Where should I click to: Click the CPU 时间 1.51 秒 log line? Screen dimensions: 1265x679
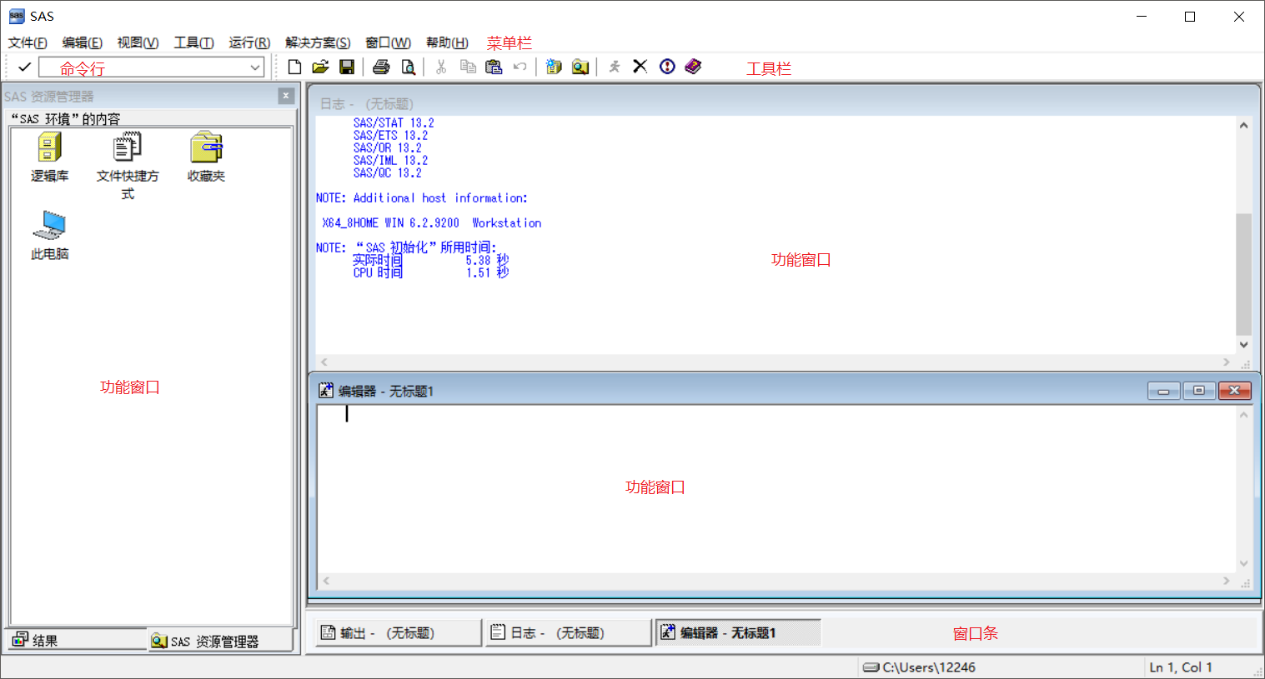[x=431, y=272]
